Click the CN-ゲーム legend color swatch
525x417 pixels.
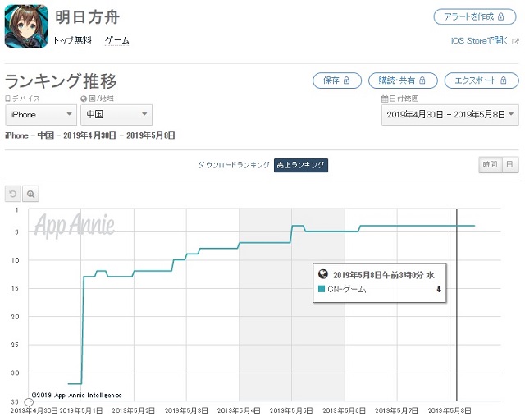(322, 289)
